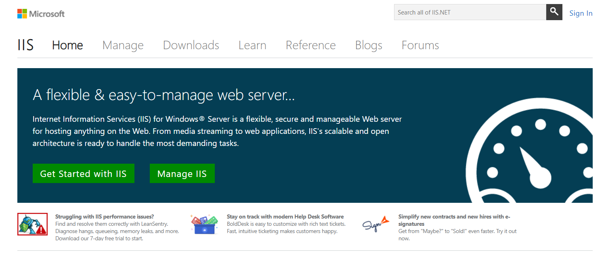Click the magnifier search button
The image size is (604, 254).
pos(554,12)
